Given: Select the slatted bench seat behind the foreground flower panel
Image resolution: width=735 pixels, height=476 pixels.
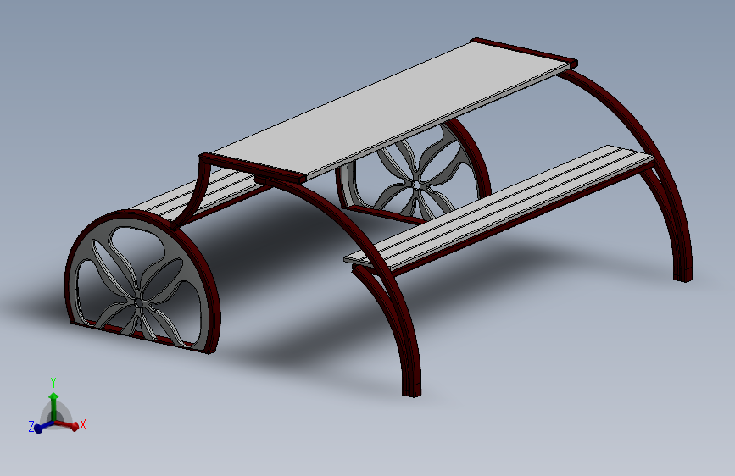Looking at the screenshot, I should click(x=195, y=196).
